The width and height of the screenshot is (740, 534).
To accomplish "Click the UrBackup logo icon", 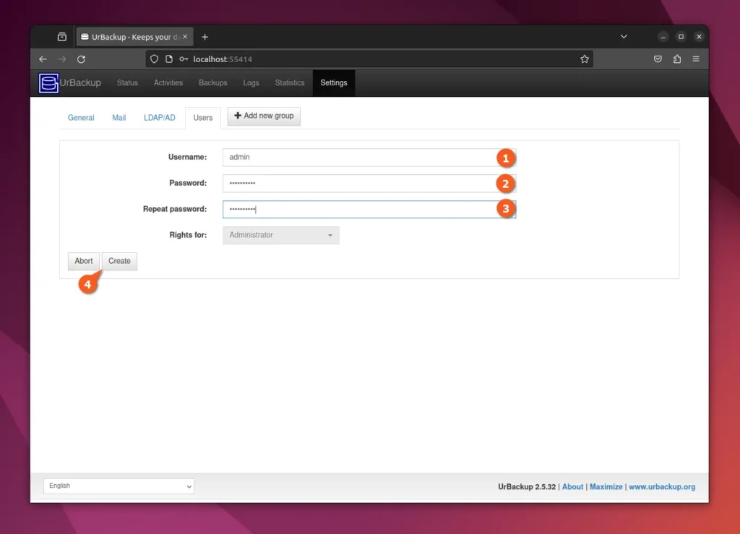I will 48,83.
